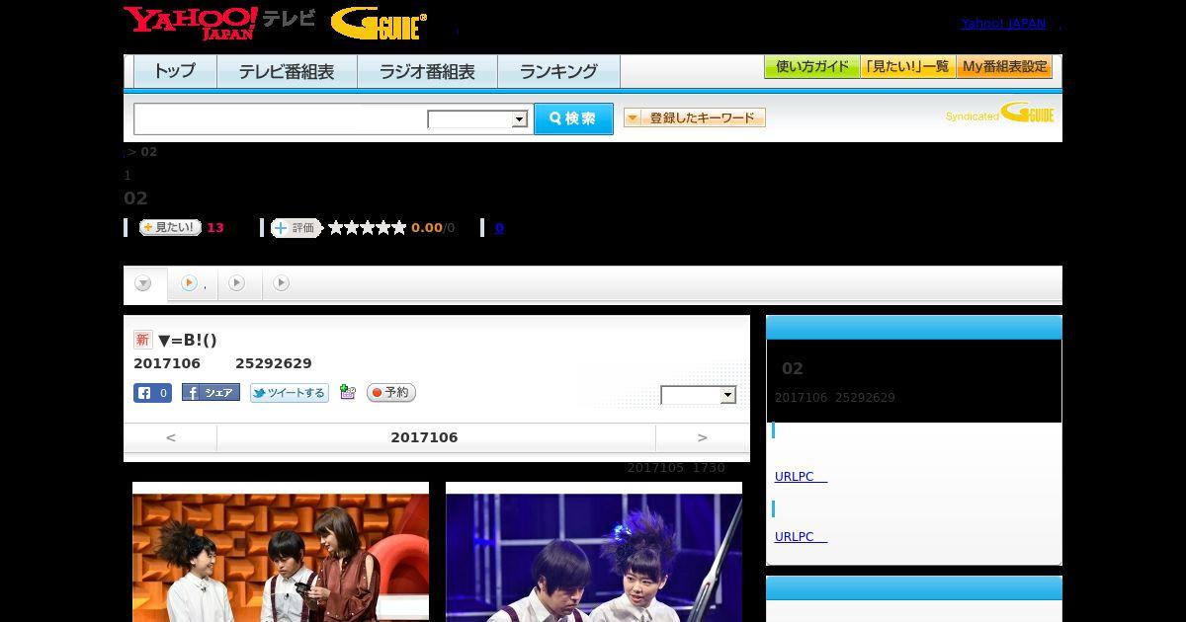The width and height of the screenshot is (1186, 622).
Task: Click the add-to-calendar icon beside 予約
Action: coord(348,392)
